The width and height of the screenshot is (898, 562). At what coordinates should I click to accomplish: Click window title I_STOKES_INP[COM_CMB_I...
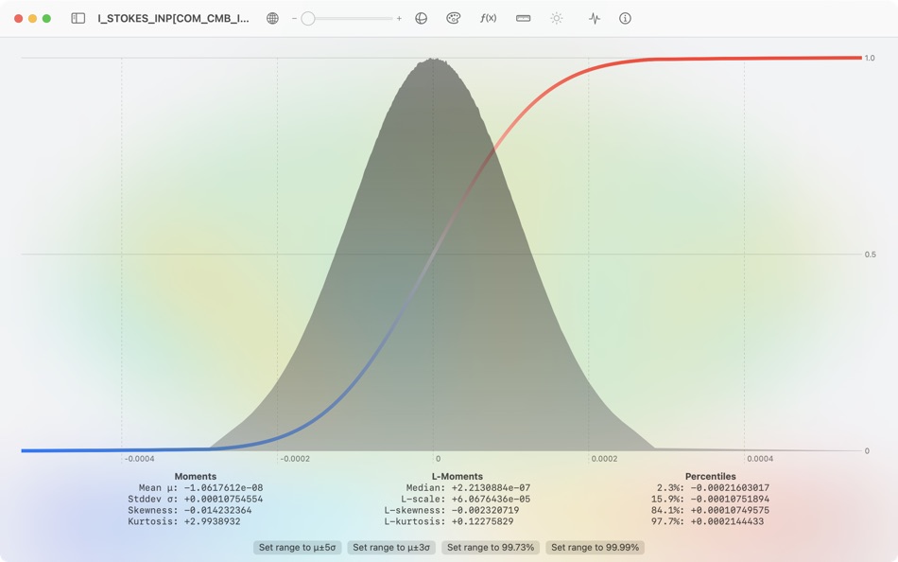pyautogui.click(x=174, y=18)
